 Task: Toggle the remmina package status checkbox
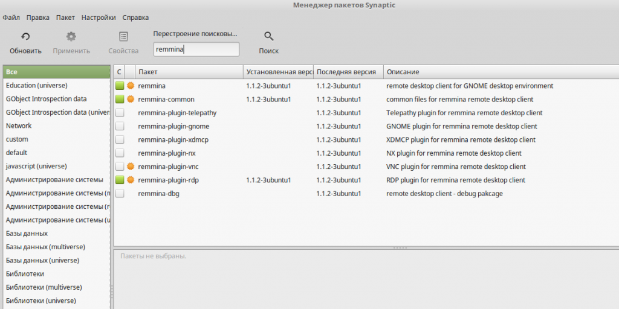tap(120, 86)
